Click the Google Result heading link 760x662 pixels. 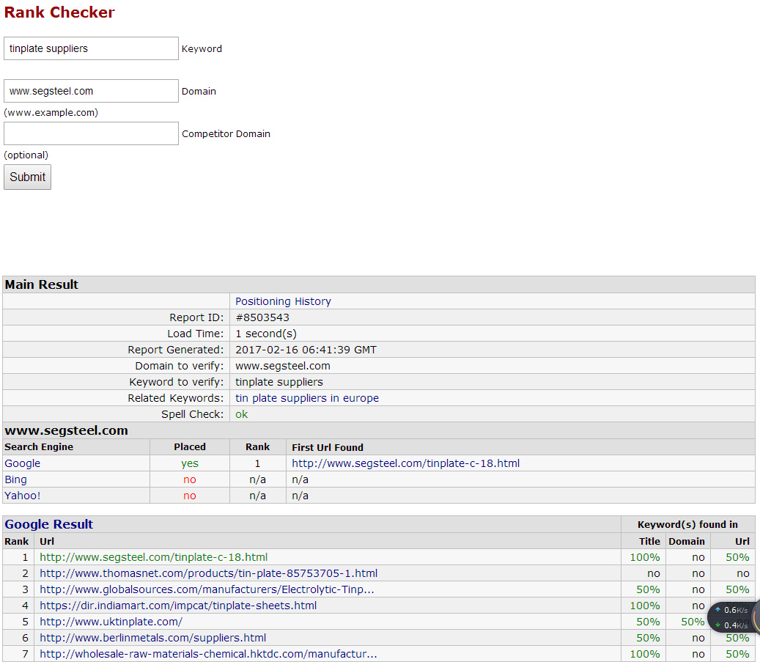click(x=49, y=524)
